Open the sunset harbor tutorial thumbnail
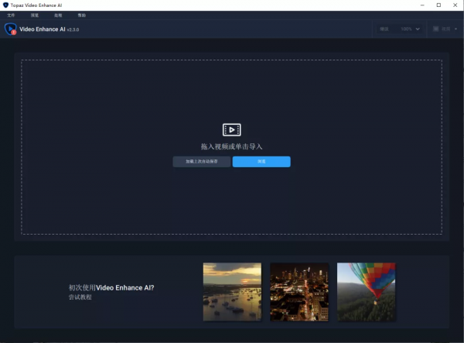 (232, 291)
